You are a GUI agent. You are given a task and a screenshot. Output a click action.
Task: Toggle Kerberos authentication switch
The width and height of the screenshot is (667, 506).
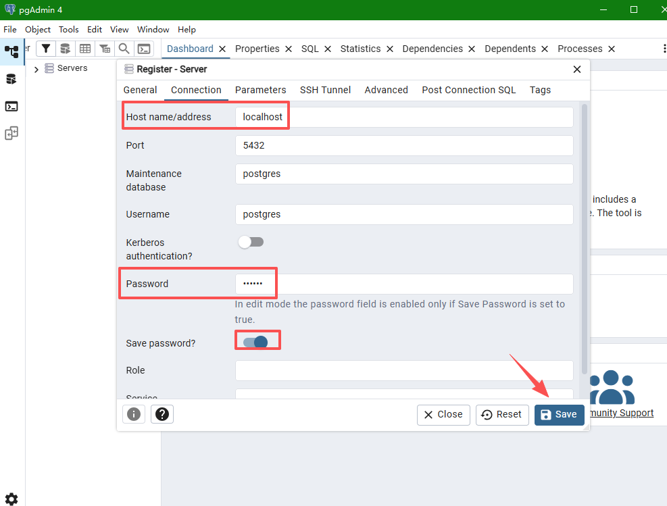251,242
